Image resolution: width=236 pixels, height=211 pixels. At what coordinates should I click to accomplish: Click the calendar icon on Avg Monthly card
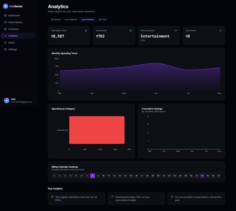point(131,31)
